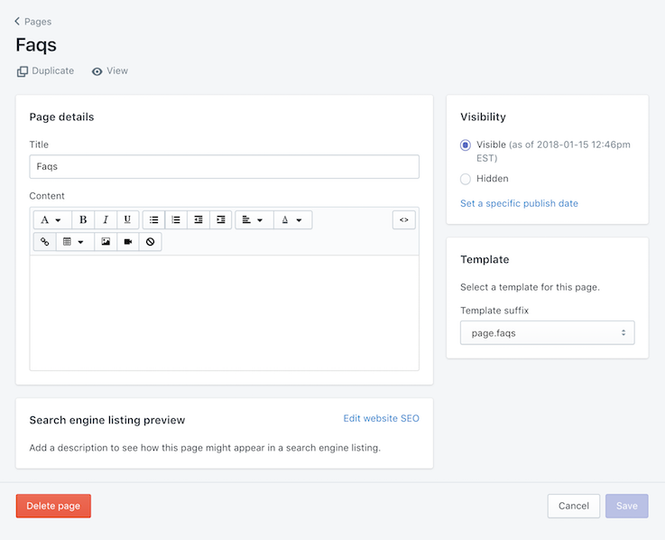
Task: Select the Hidden radio option
Action: (466, 179)
